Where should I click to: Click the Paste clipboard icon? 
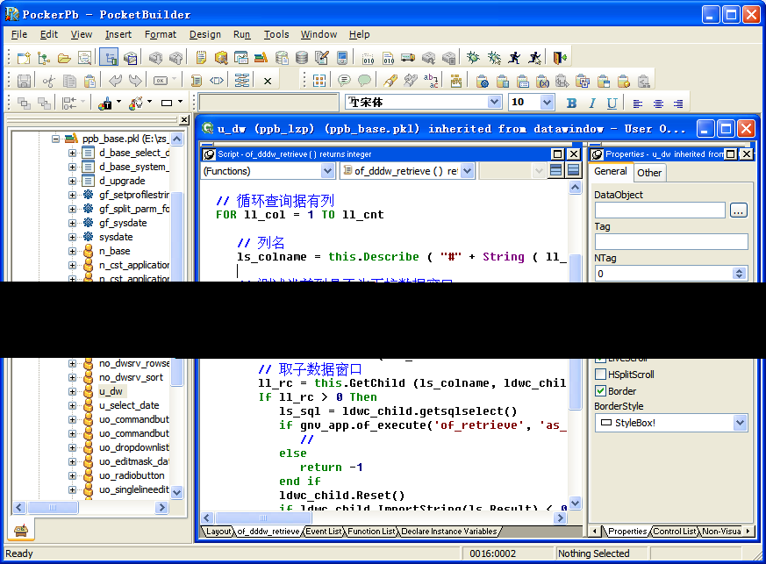point(89,81)
